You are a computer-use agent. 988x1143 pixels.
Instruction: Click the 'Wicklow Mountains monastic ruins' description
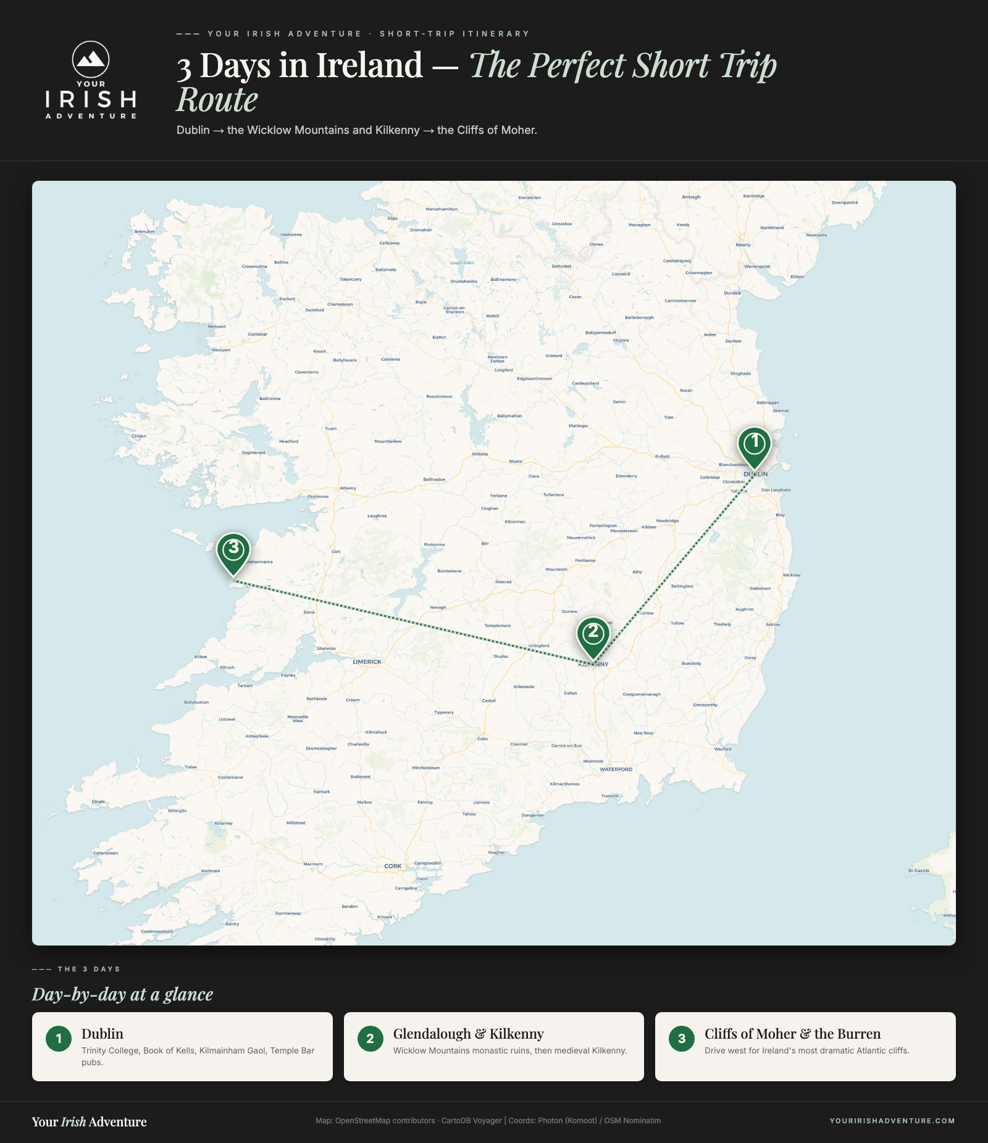click(x=510, y=1050)
